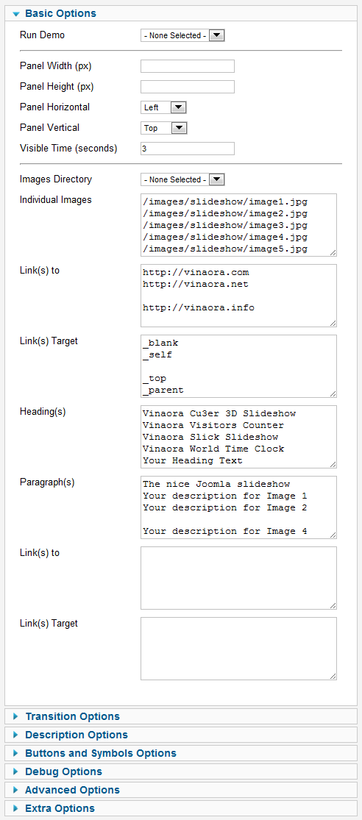Expand the Debug Options panel
This screenshot has width=362, height=820.
[63, 771]
